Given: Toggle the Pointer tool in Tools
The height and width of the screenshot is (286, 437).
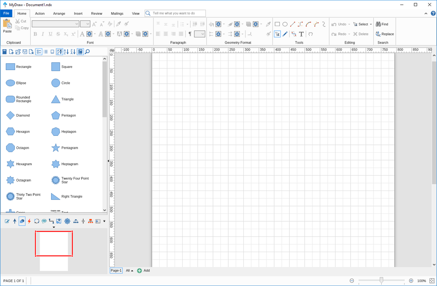Looking at the screenshot, I should pyautogui.click(x=277, y=34).
